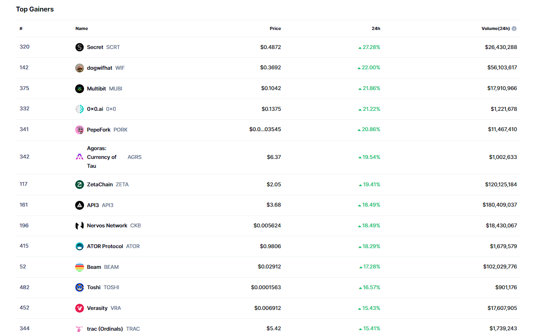Click the ZetaChain coin logo icon
543x336 pixels.
coord(80,185)
